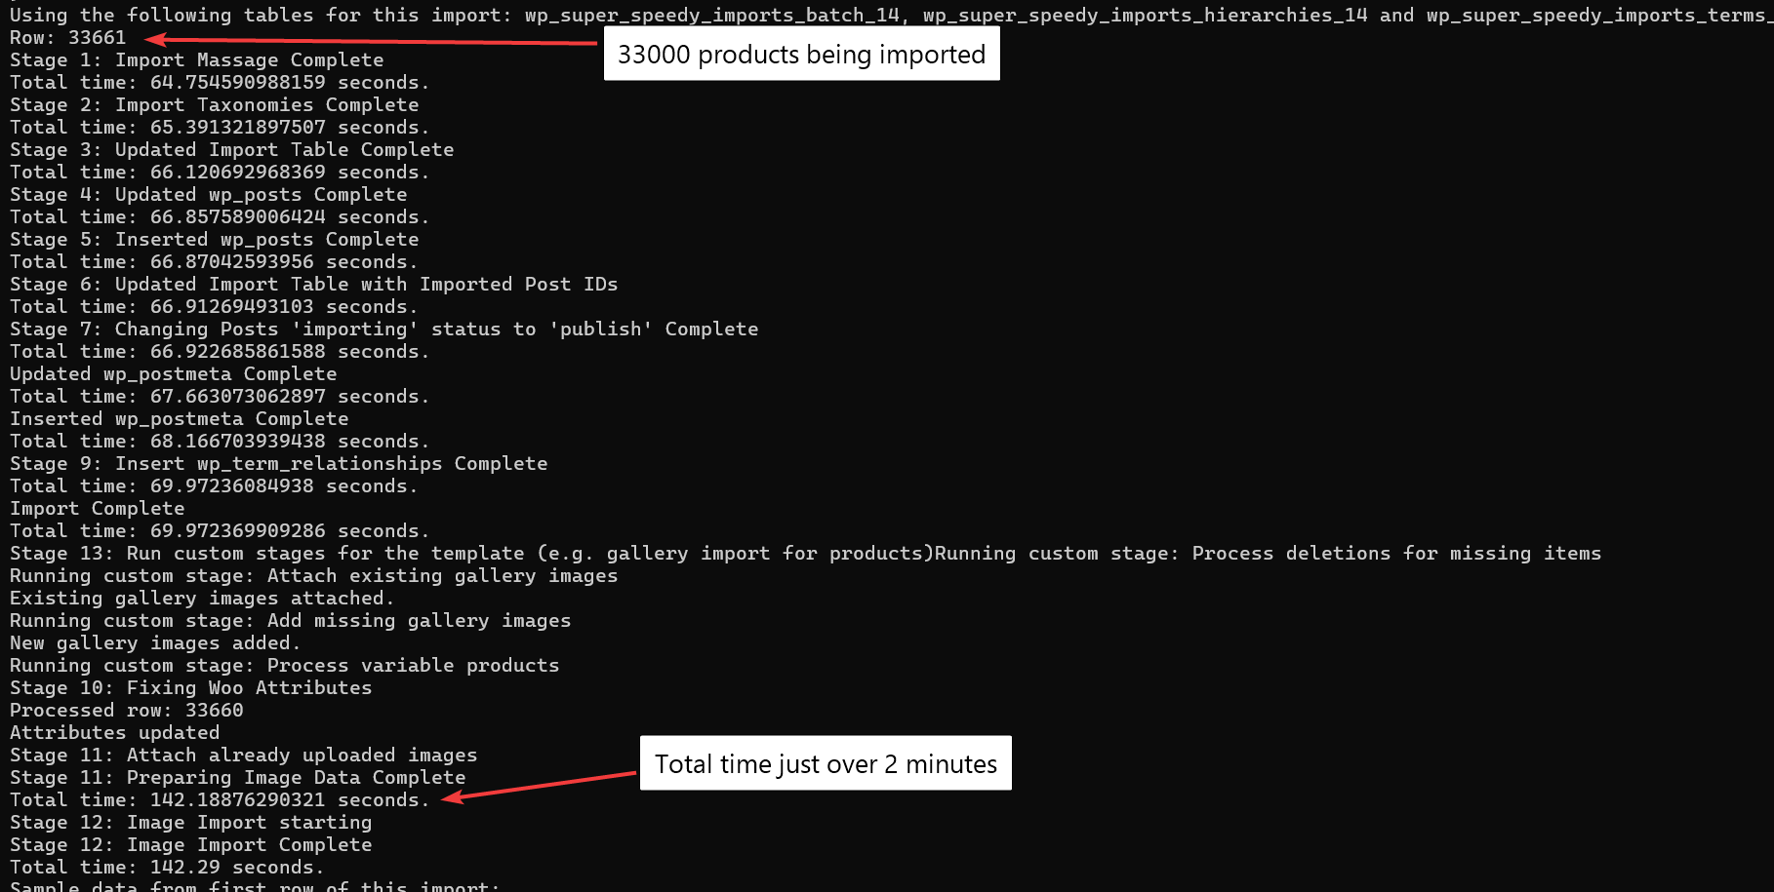Click 'Stage 12: Image Import Complete' line

pos(191,844)
